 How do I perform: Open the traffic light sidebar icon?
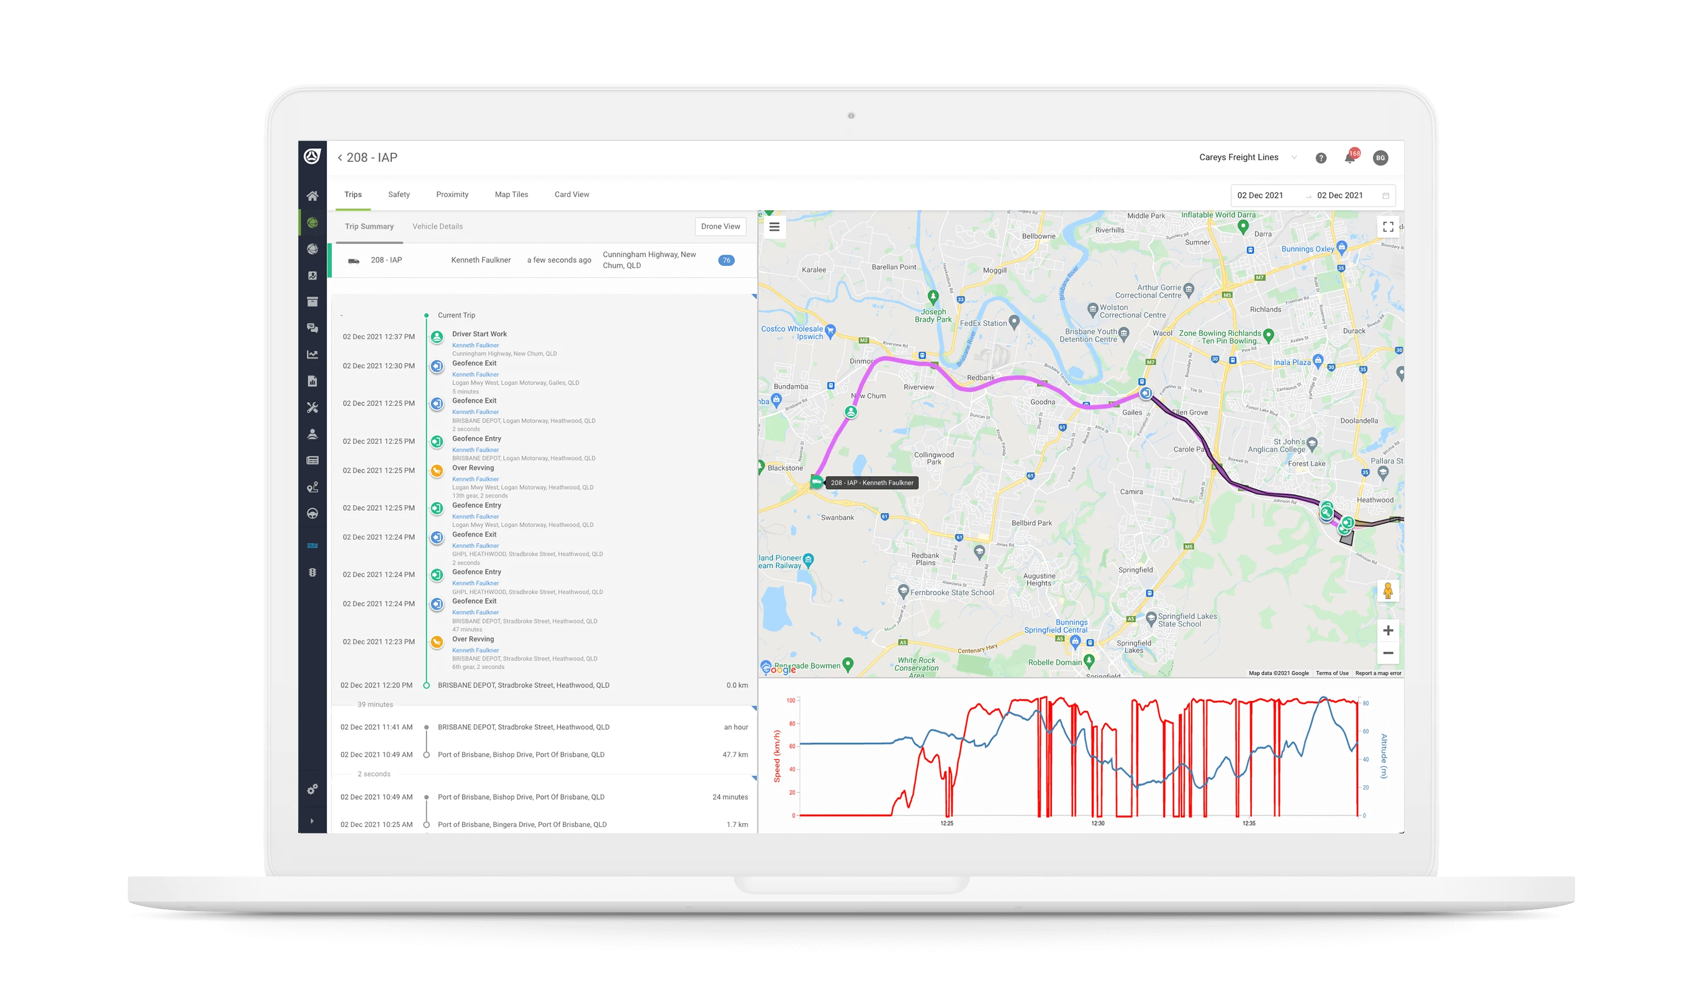[312, 572]
